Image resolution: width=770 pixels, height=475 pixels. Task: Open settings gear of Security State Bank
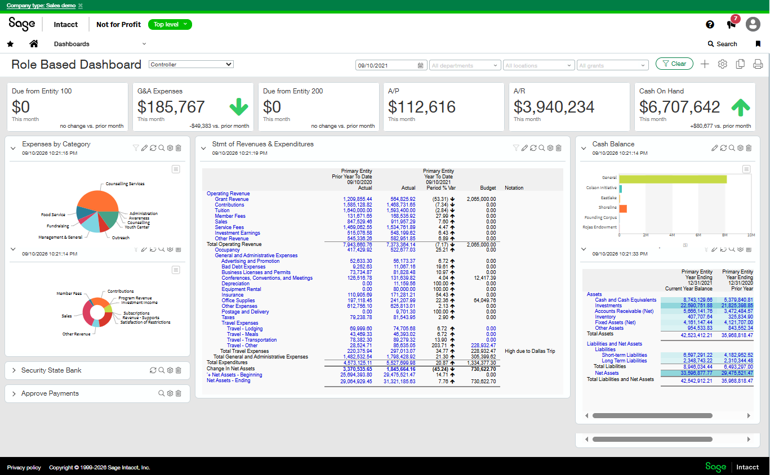tap(170, 370)
